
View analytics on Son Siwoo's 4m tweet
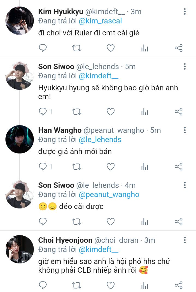click(144, 222)
